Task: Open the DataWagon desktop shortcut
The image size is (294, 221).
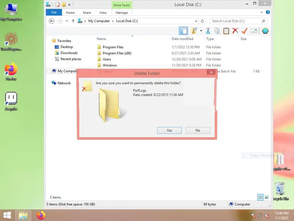Action: (11, 41)
